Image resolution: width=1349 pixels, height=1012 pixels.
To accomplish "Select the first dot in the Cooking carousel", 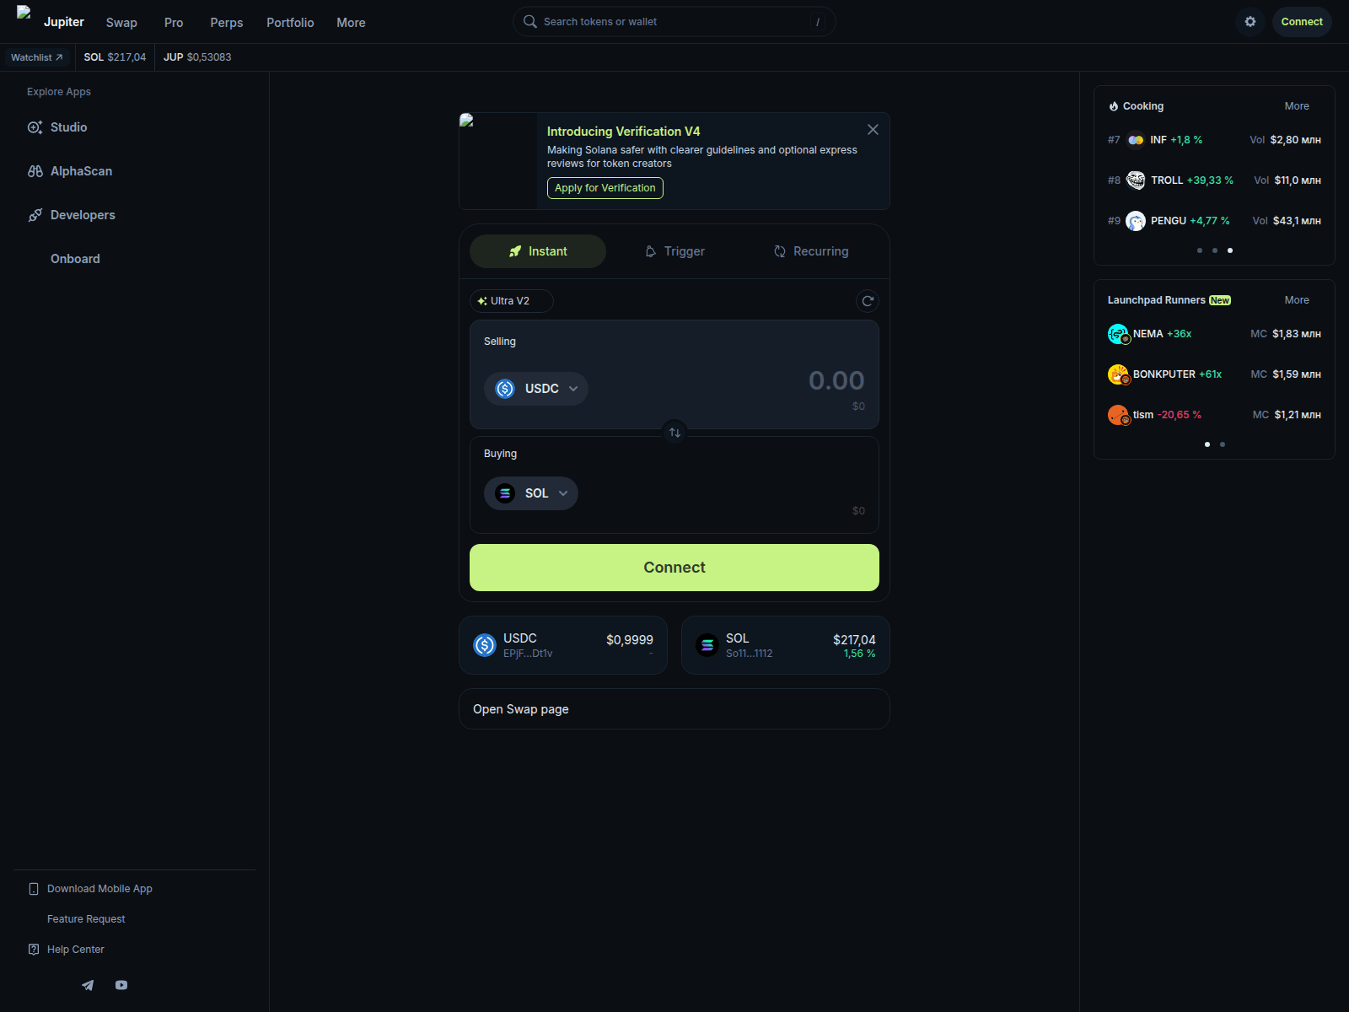I will [x=1199, y=250].
